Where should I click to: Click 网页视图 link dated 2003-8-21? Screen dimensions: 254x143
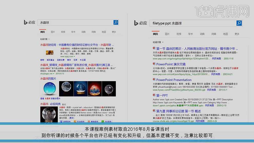coord(216,74)
